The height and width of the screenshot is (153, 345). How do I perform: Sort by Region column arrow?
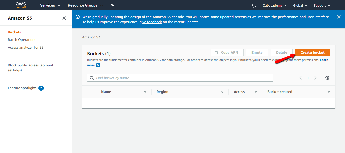[x=222, y=92]
